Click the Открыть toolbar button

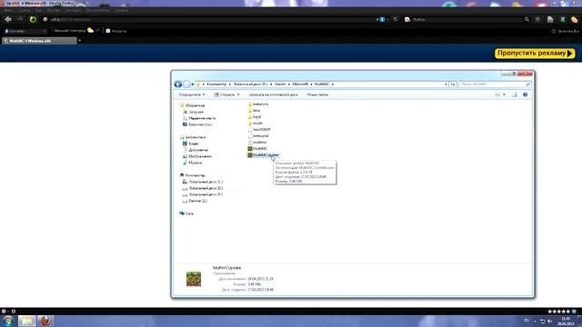point(225,94)
